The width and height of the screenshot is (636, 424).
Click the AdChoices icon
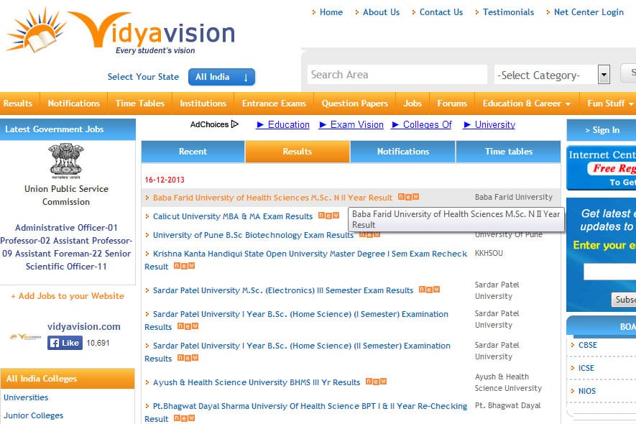235,124
